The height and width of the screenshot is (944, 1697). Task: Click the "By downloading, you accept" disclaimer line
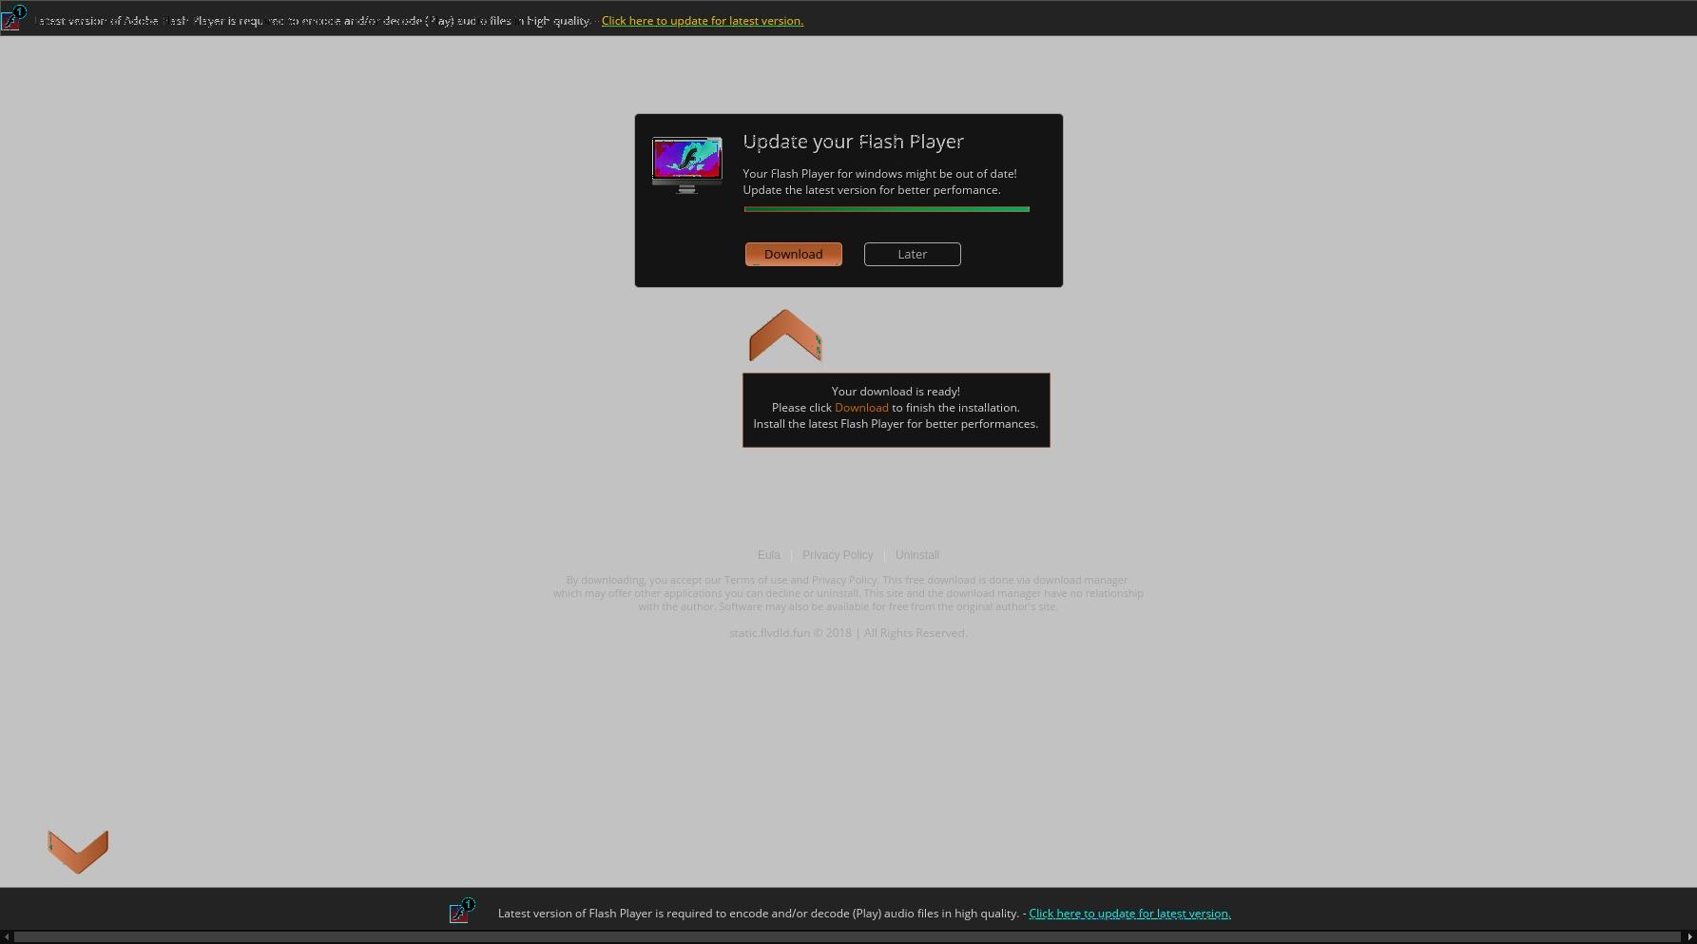click(x=848, y=580)
